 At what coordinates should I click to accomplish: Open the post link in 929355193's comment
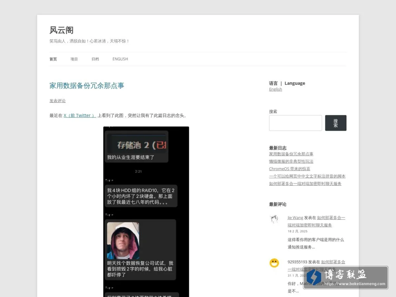(x=316, y=265)
